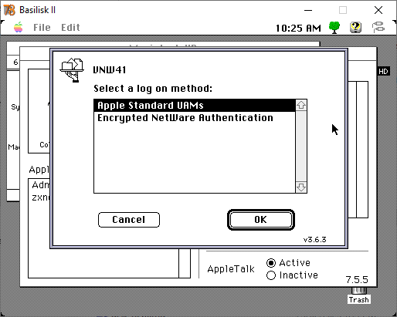Screen dimensions: 397x317
Task: Select the AppleTalk Inactive radio button
Action: click(x=271, y=275)
